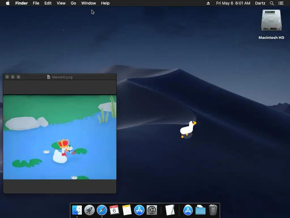Open the Apple menu
The image size is (290, 218).
point(8,3)
